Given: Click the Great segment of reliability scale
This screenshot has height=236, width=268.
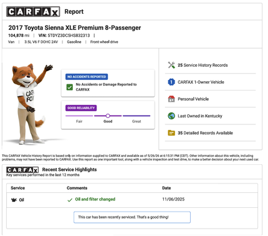Looking at the screenshot, I should pos(136,116).
